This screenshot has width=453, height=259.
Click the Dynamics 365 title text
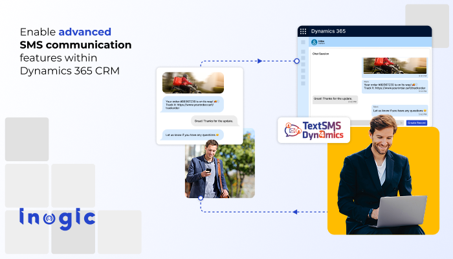[x=328, y=31]
